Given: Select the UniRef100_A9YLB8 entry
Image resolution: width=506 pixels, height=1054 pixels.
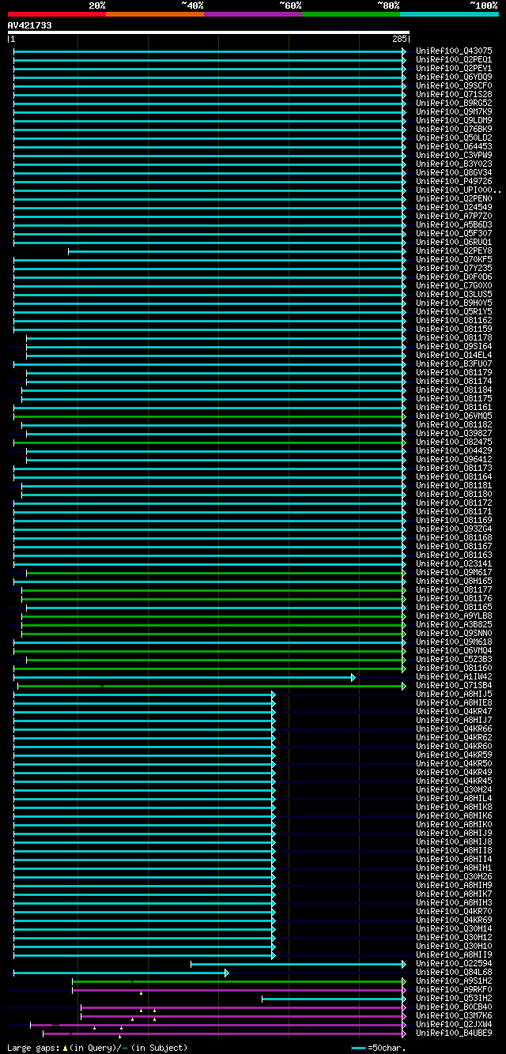Looking at the screenshot, I should [x=454, y=615].
